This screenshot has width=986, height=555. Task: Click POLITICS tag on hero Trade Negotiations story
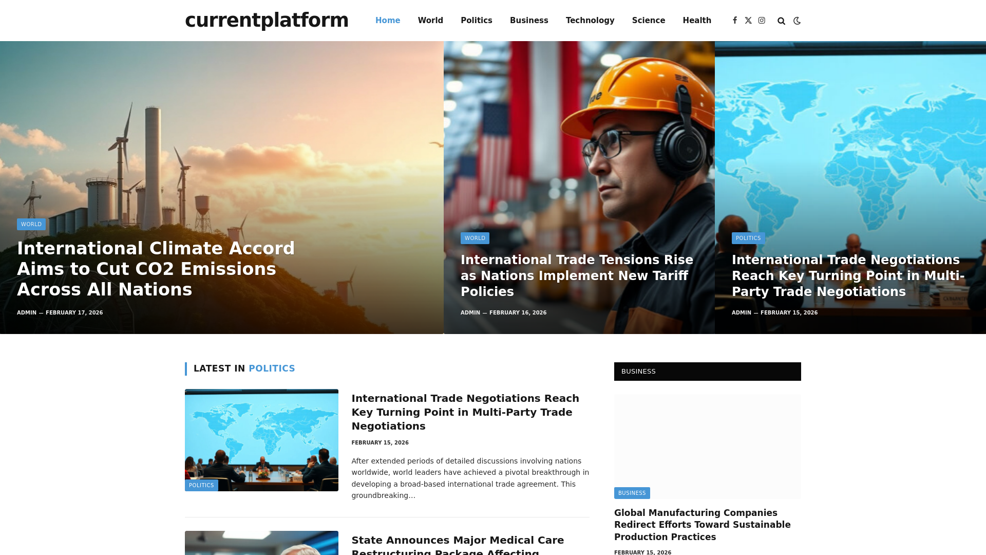(748, 238)
